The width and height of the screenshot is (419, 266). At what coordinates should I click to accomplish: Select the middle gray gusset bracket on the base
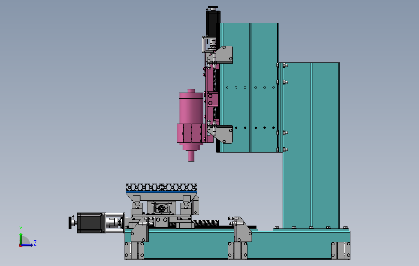click(243, 230)
